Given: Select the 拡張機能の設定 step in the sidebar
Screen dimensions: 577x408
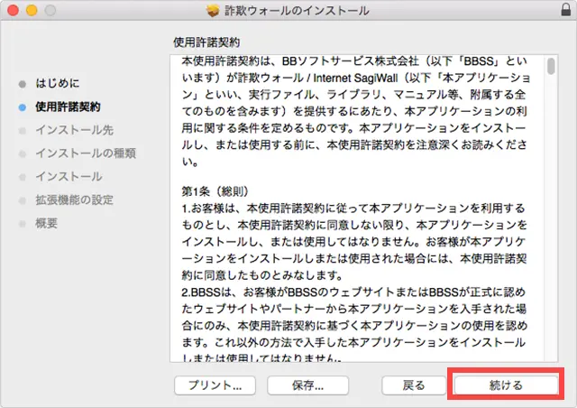Looking at the screenshot, I should (x=74, y=199).
